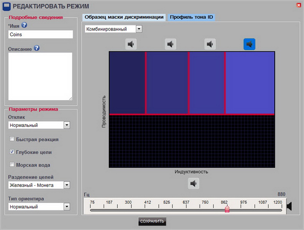Switch to Профиль тона ID tab

pos(191,17)
